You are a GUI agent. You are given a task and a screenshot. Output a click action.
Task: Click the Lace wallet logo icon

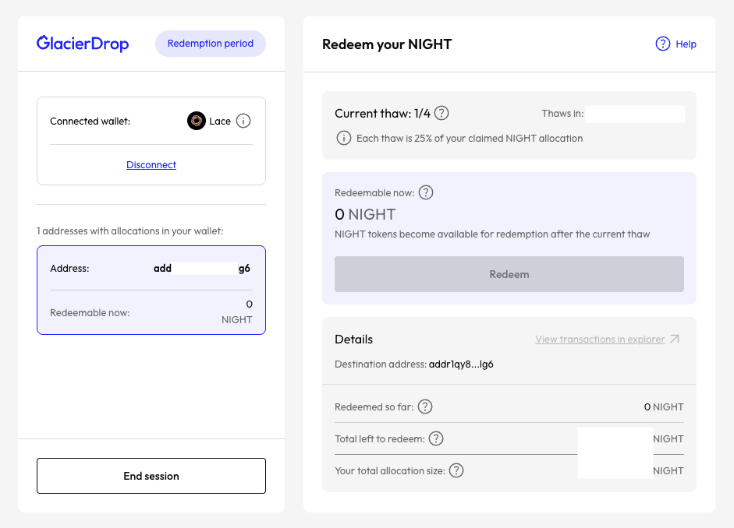click(x=196, y=121)
